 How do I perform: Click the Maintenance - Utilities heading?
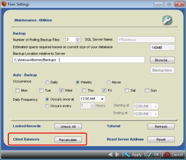[x=33, y=20]
